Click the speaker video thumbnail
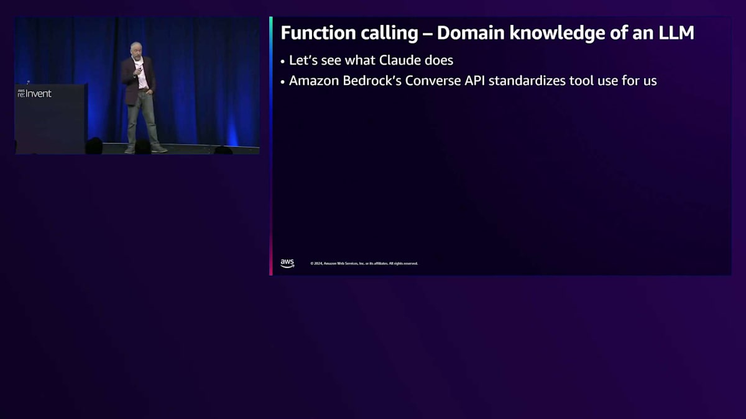Image resolution: width=746 pixels, height=419 pixels. [x=137, y=86]
